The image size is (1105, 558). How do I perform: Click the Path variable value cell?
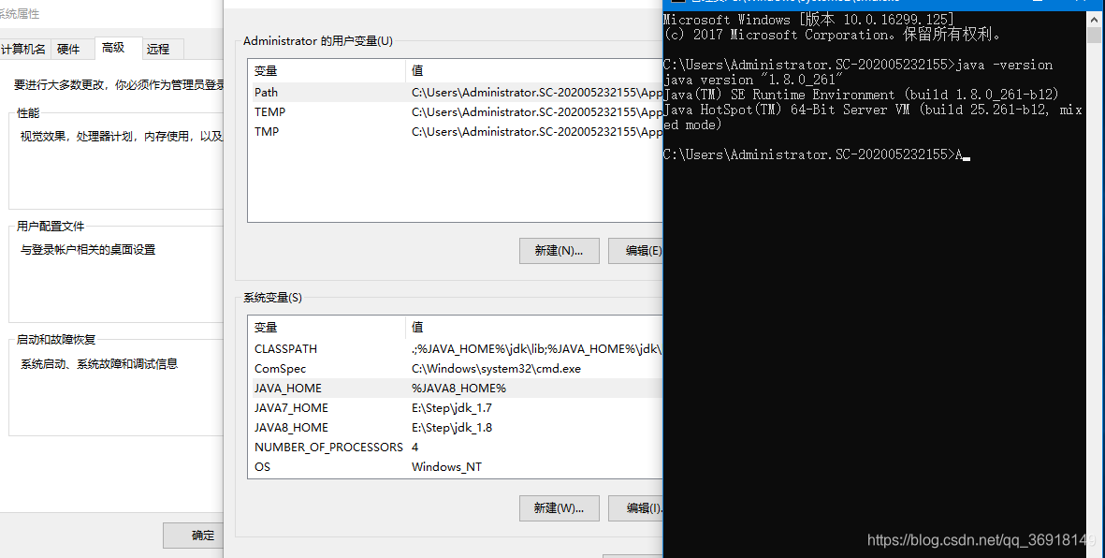536,93
